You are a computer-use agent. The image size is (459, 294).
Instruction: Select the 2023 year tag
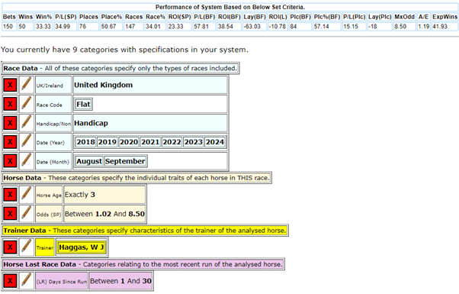(x=193, y=142)
